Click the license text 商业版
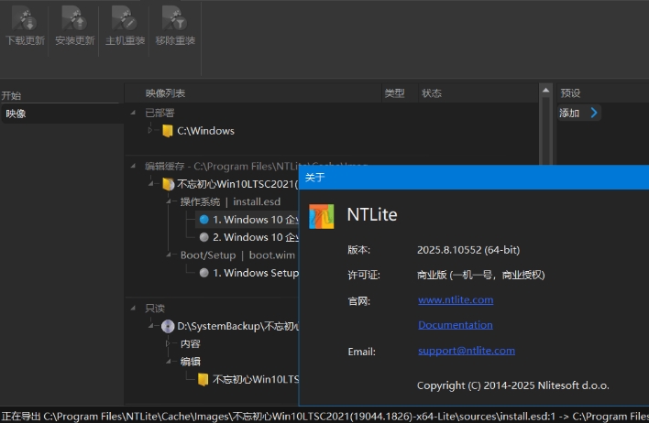Image resolution: width=649 pixels, height=423 pixels. 432,275
